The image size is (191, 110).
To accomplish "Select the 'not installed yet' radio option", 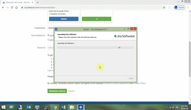I will pos(48,40).
